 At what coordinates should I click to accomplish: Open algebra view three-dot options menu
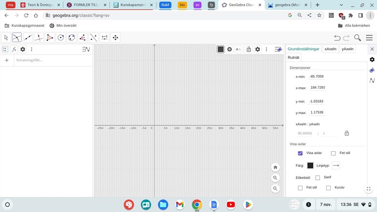pyautogui.click(x=32, y=49)
